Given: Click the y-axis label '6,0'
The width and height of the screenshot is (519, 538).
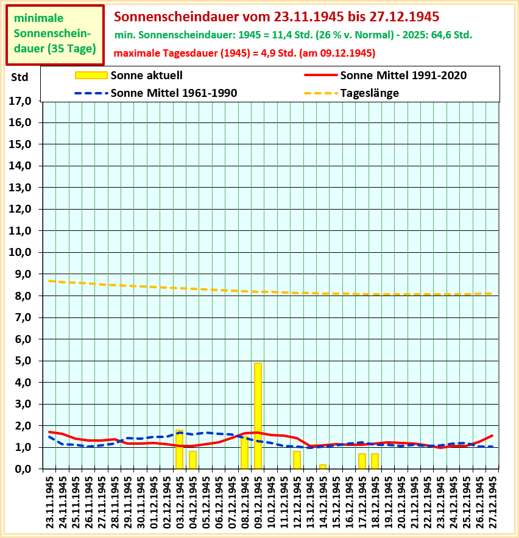Looking at the screenshot, I should pyautogui.click(x=23, y=339).
